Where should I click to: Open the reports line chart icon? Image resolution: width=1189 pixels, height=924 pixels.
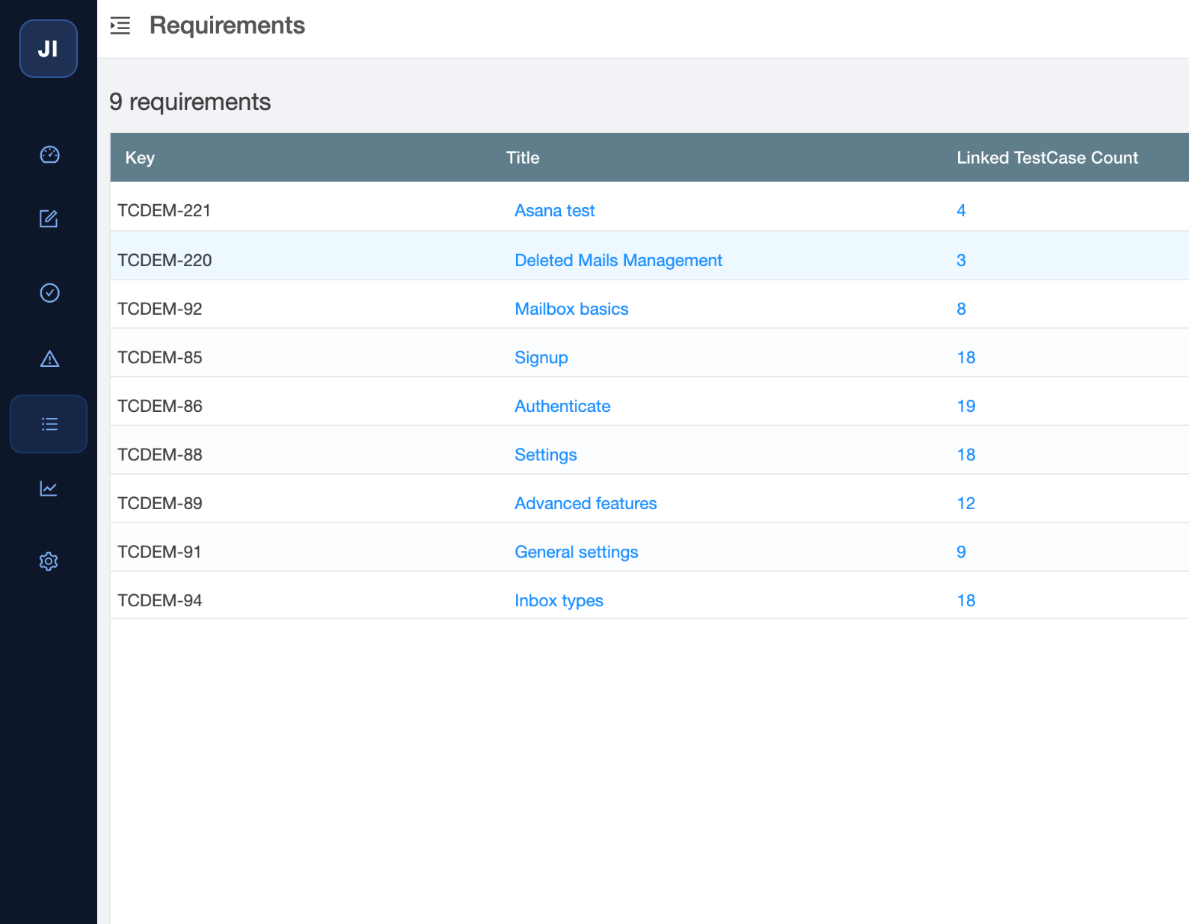click(49, 489)
